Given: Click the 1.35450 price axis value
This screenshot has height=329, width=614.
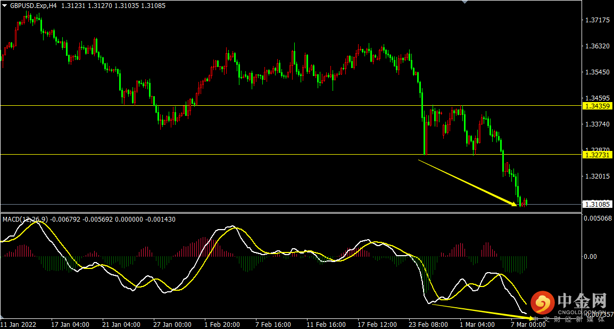Looking at the screenshot, I should pyautogui.click(x=598, y=72).
